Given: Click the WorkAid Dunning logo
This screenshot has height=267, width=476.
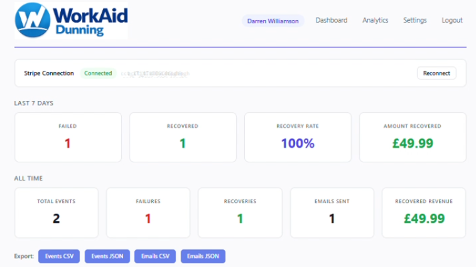Looking at the screenshot, I should (71, 21).
